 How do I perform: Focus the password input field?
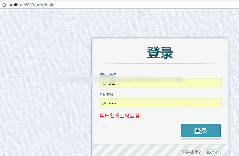pos(161,103)
